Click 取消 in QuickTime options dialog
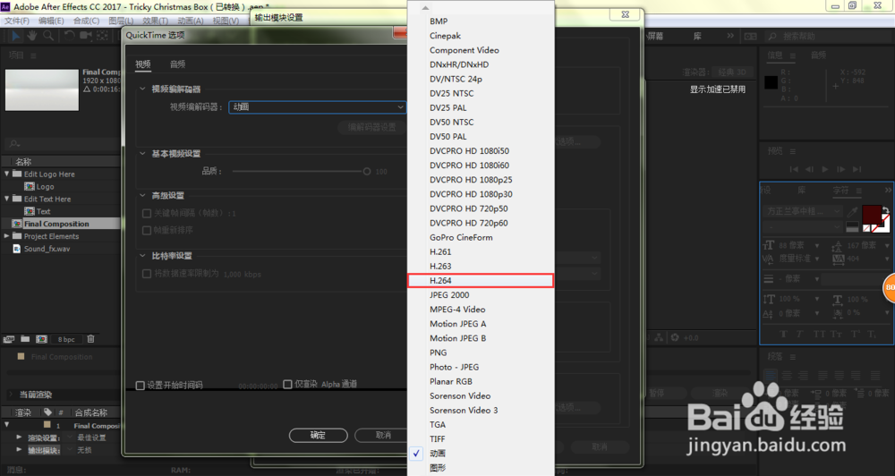The height and width of the screenshot is (476, 895). click(x=381, y=435)
